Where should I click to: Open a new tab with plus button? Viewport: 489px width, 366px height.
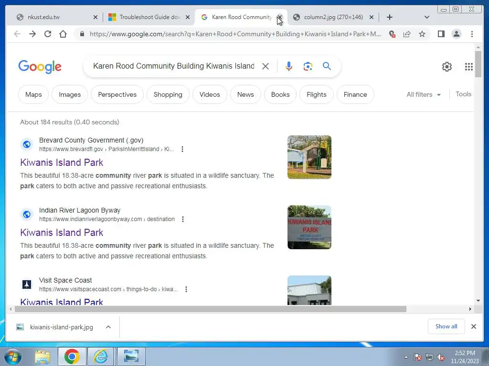pyautogui.click(x=390, y=17)
